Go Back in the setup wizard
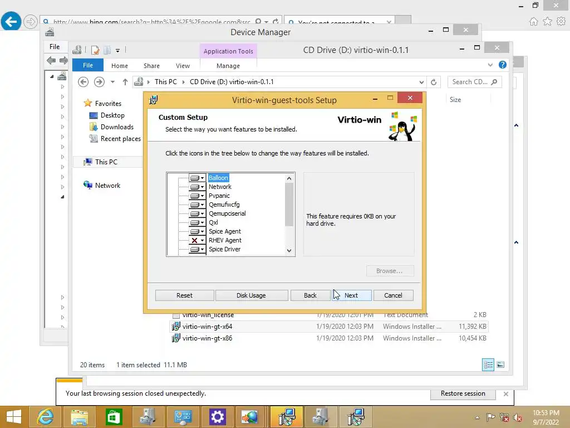Viewport: 570px width, 428px height. pos(310,295)
